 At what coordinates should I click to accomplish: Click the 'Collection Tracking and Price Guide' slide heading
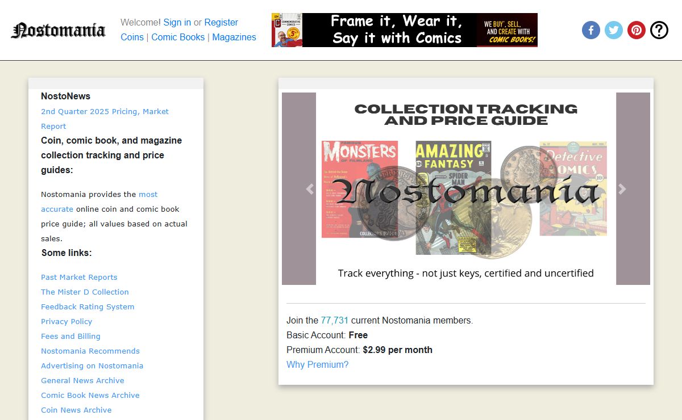[x=466, y=115]
